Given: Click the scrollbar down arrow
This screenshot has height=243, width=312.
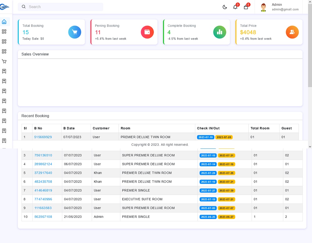Looking at the screenshot, I should [x=310, y=146].
